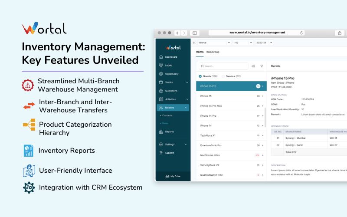Click the item search input field
Image resolution: width=347 pixels, height=217 pixels.
click(223, 66)
